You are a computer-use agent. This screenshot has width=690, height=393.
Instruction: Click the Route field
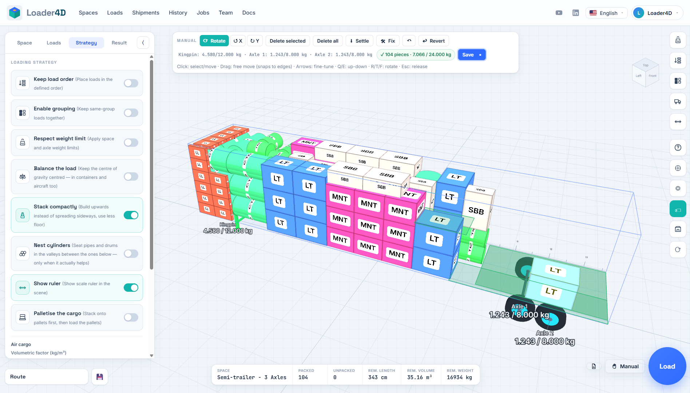pos(47,377)
